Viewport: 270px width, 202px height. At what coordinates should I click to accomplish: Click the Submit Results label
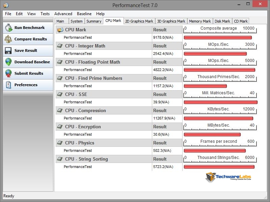tap(29, 73)
